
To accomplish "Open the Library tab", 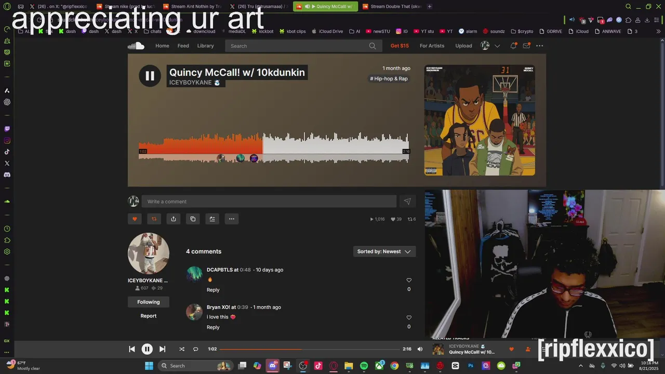I will coord(205,46).
